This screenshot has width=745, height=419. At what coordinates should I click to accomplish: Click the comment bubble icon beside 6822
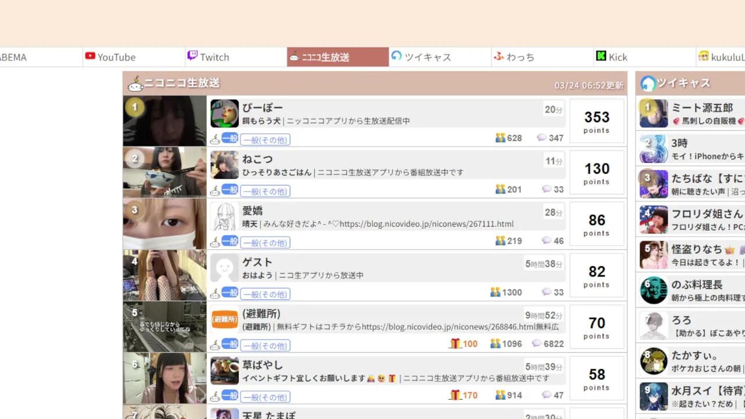tap(537, 343)
